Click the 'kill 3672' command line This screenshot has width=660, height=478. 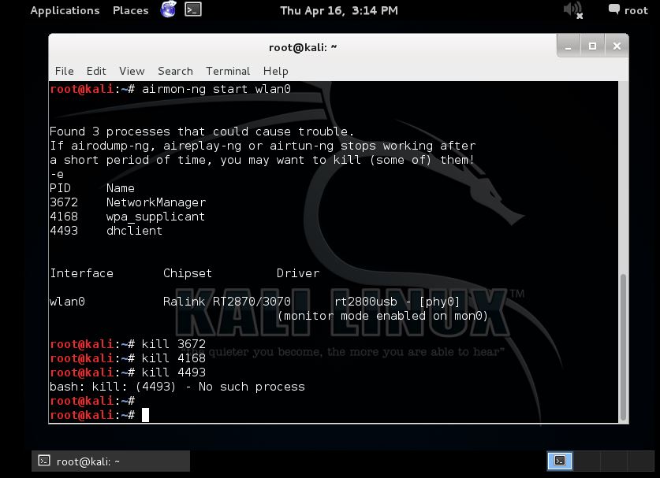128,344
